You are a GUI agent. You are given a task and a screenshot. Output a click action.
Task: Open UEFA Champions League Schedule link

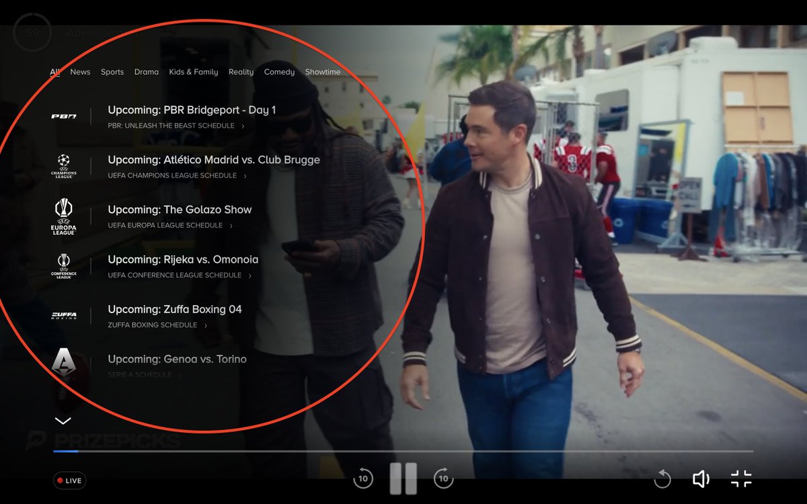click(x=178, y=175)
